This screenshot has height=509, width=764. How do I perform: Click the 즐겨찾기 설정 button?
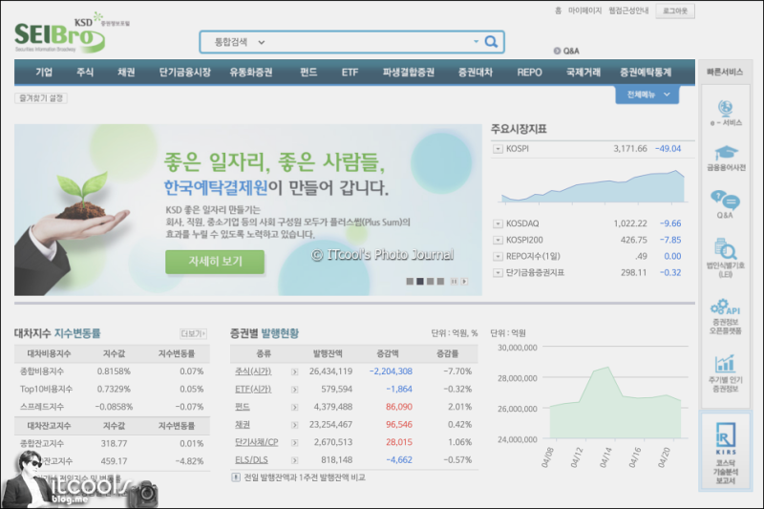pos(41,98)
